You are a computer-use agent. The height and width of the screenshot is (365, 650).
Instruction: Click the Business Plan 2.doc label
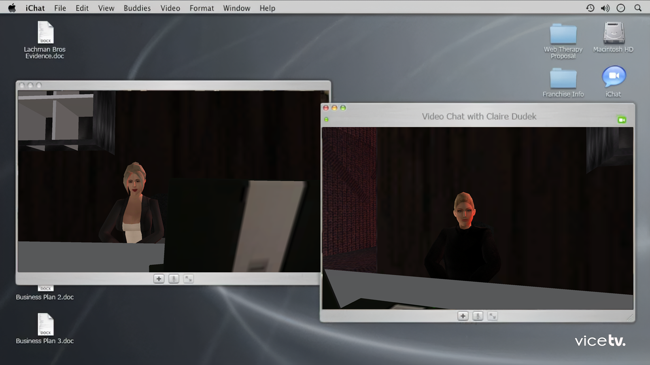45,297
